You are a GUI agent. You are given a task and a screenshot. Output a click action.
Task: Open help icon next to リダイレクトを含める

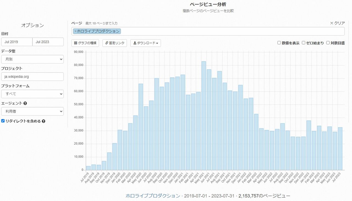(43, 121)
